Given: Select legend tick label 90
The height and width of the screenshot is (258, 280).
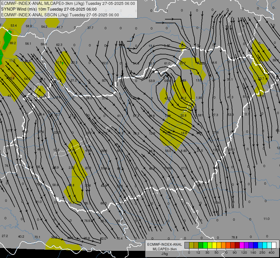Looking at the screenshot, I should point(235,253).
